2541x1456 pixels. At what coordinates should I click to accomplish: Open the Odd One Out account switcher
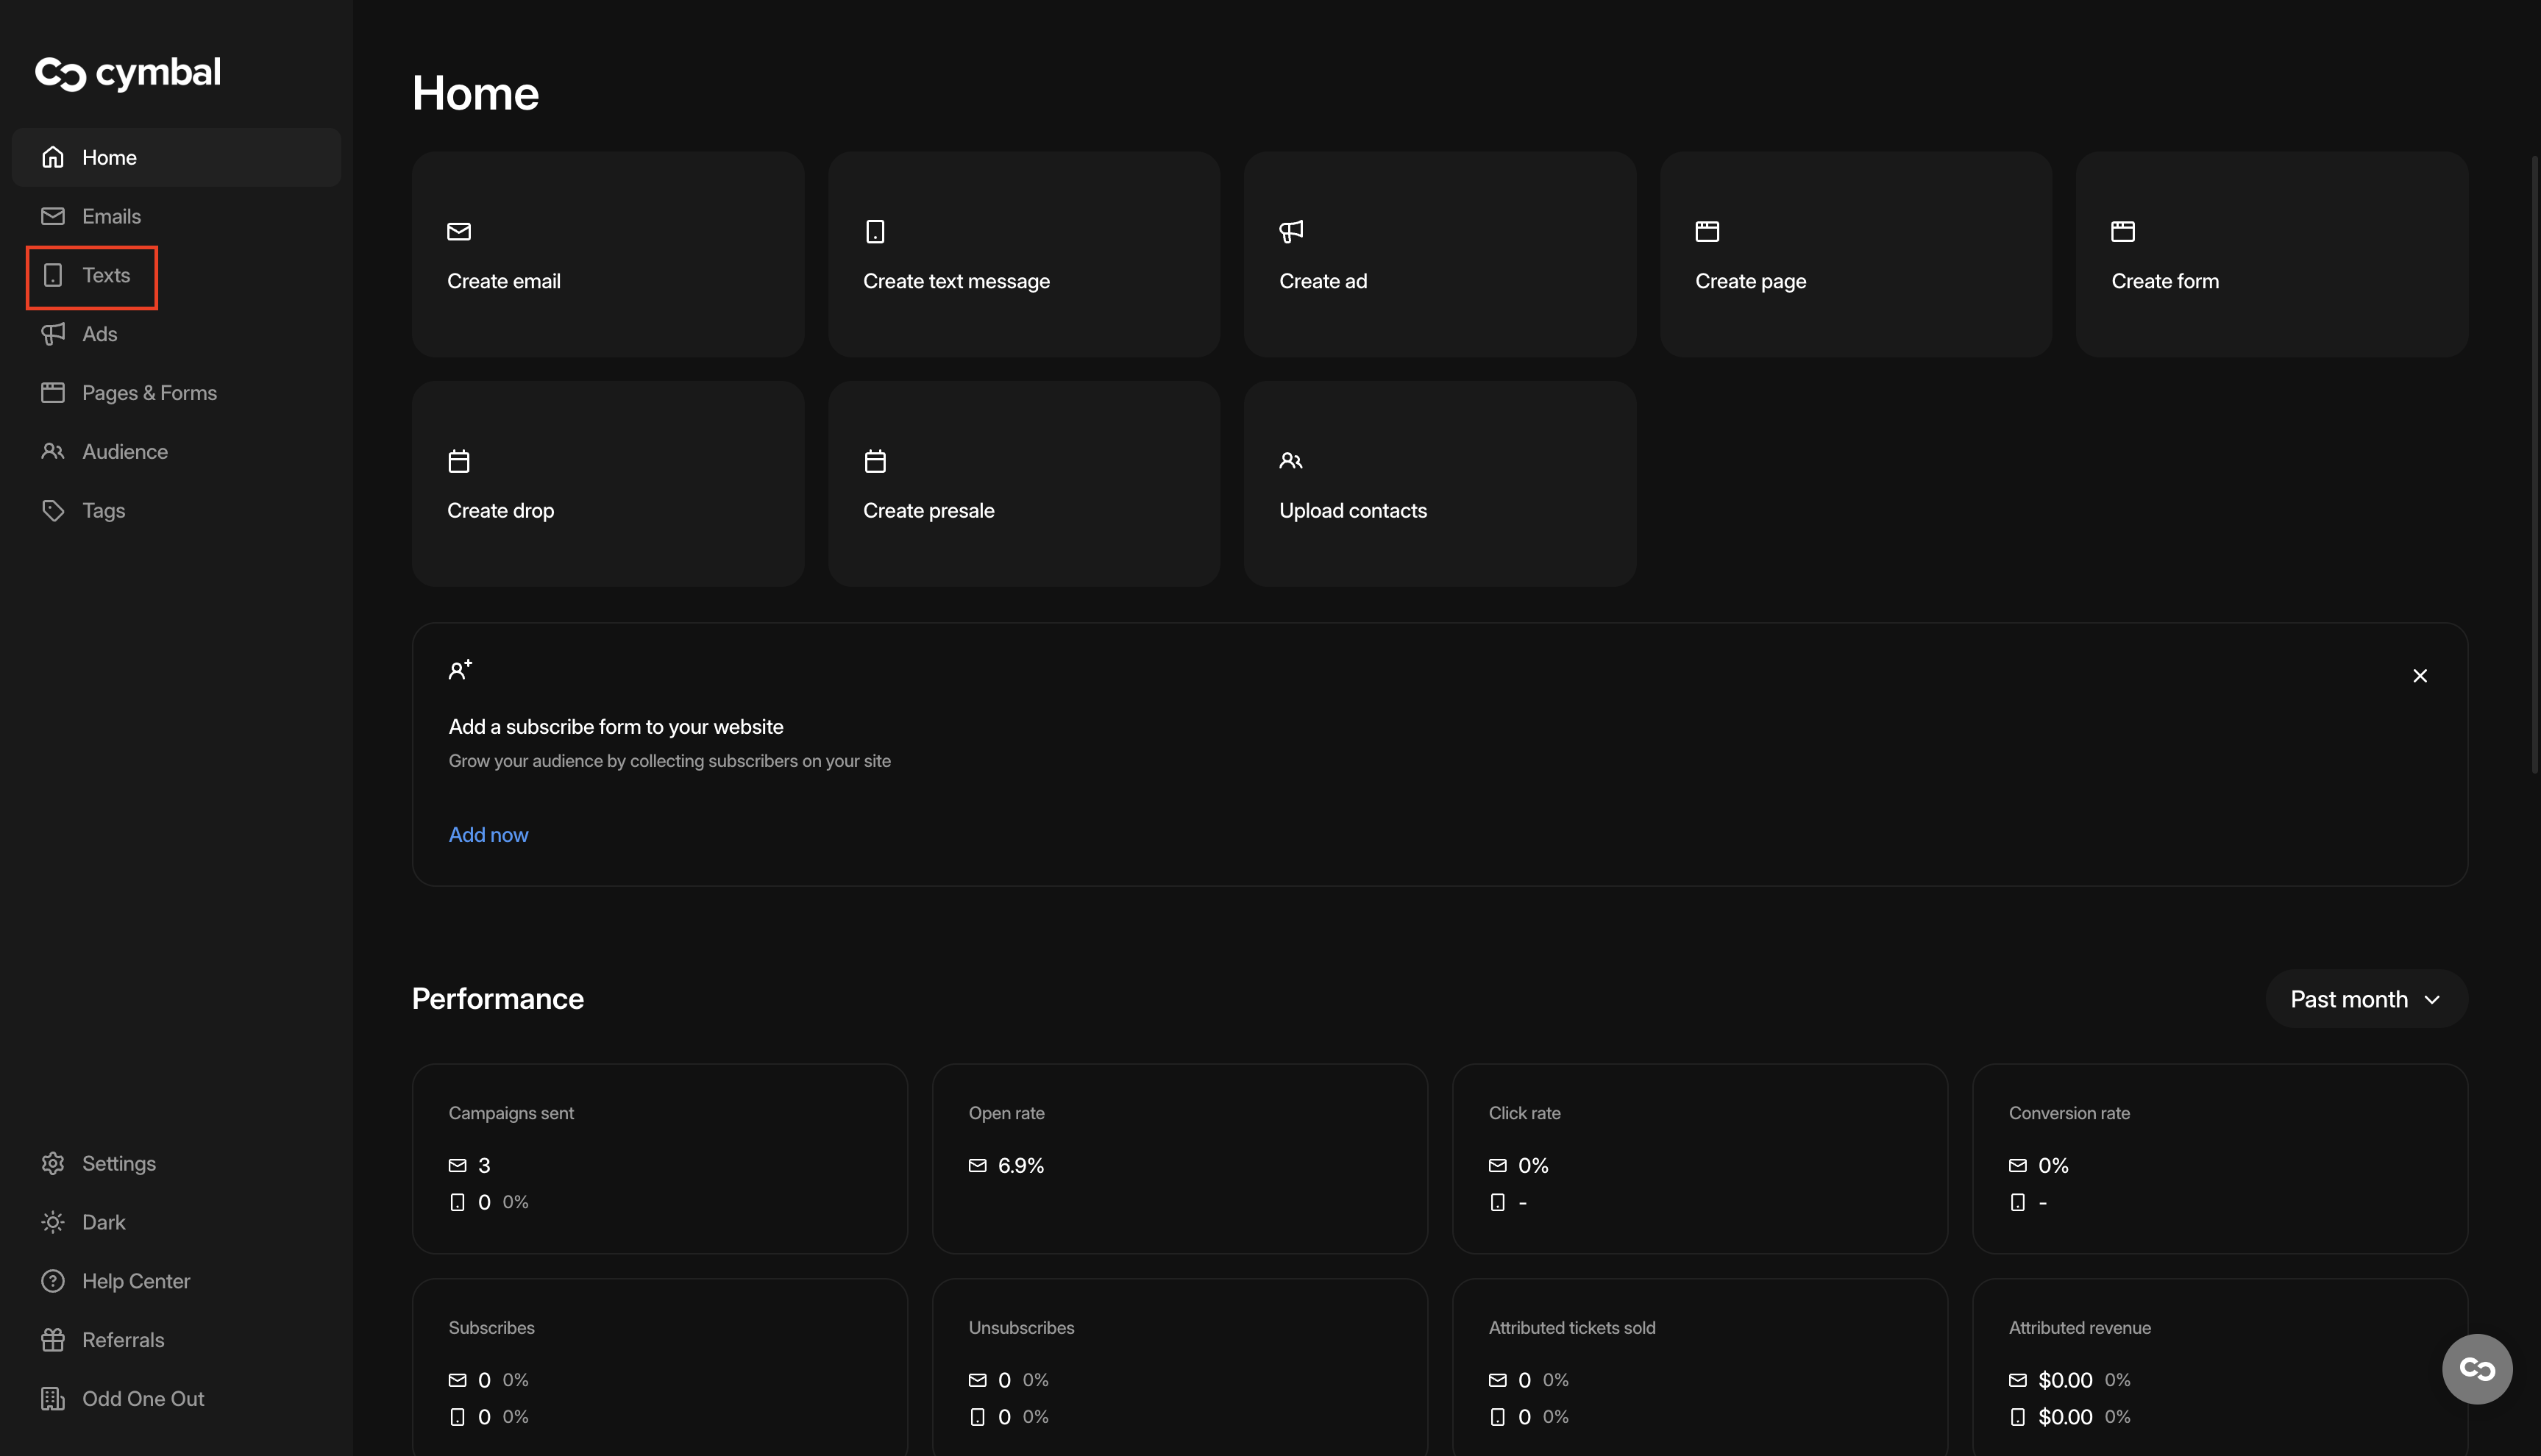point(142,1398)
